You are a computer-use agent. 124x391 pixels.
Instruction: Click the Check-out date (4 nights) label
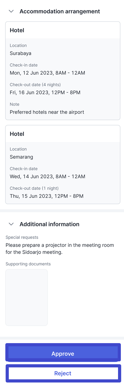point(35,85)
